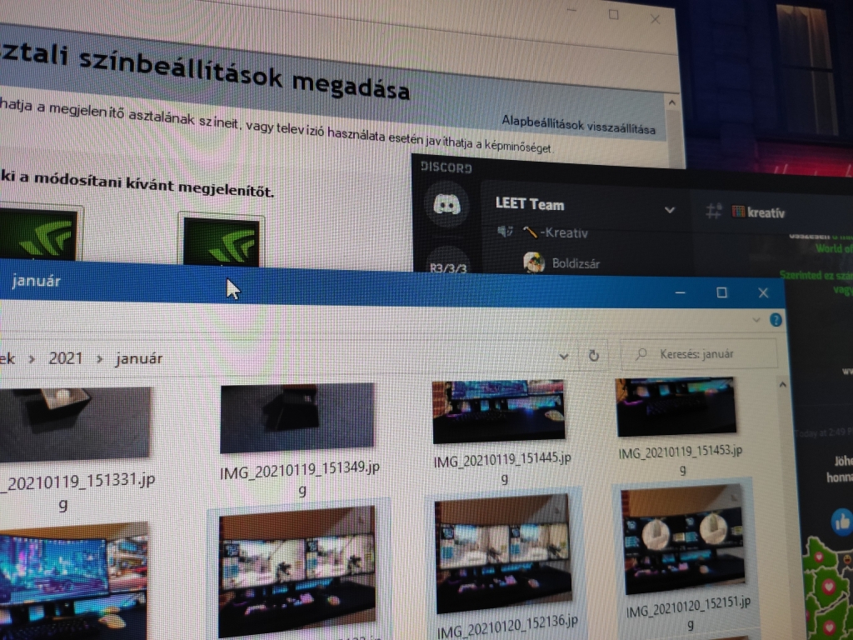Expand the Explorer ribbon chevron
This screenshot has height=640, width=853.
756,319
